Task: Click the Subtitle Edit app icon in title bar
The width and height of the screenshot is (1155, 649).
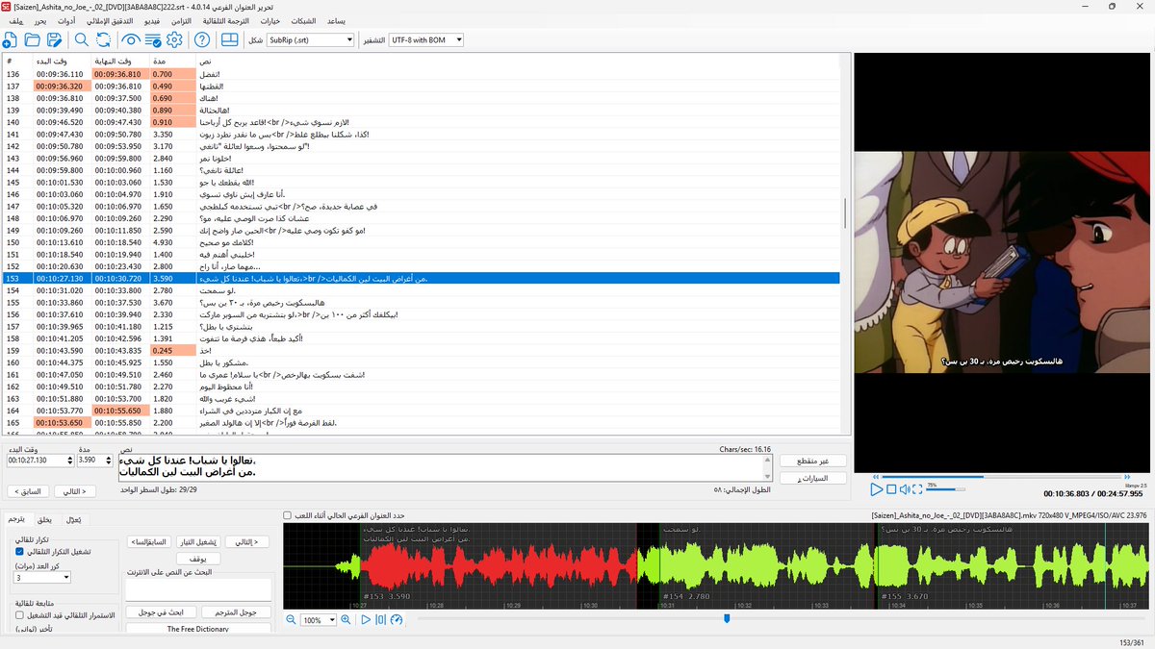Action: tap(7, 7)
